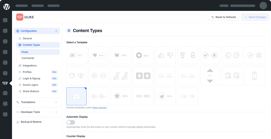This screenshot has height=139, width=271.
Task: Click the Pro badge beside Share Buttons
Action: (54, 91)
